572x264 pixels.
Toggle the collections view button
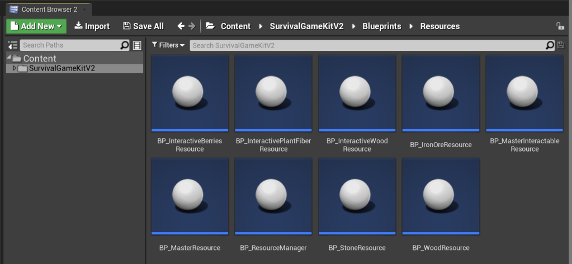coord(138,45)
